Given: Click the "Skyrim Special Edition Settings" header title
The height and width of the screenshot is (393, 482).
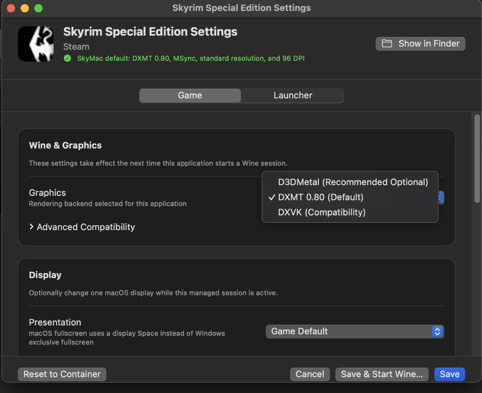Looking at the screenshot, I should (x=150, y=32).
